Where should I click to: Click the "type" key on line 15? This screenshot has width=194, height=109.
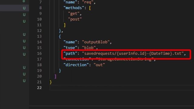coord(70,48)
